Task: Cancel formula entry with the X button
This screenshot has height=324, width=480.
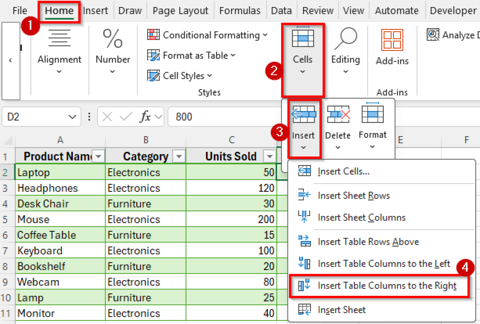Action: click(107, 117)
